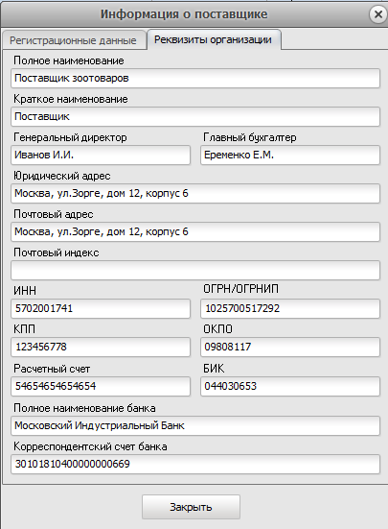Click the БИК field with 044030653

point(290,386)
